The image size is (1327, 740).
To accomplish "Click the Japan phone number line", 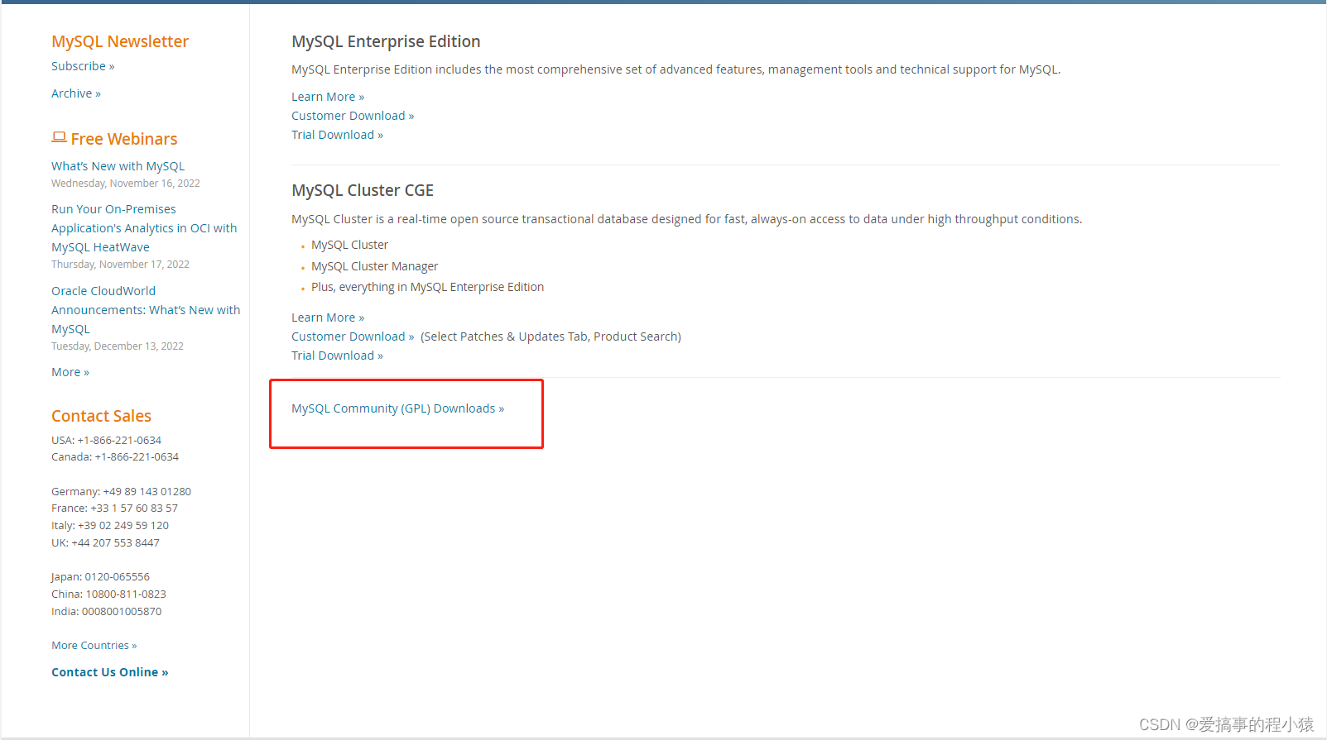I will 100,577.
